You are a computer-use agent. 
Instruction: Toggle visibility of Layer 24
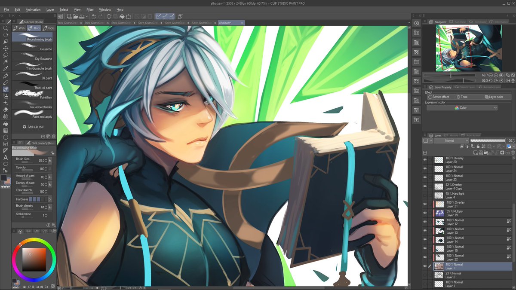(425, 169)
